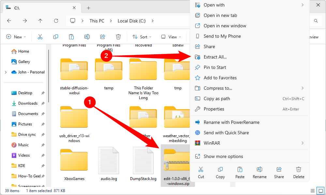Open Desktop in the navigation pane
Image resolution: width=326 pixels, height=195 pixels.
(x=22, y=93)
